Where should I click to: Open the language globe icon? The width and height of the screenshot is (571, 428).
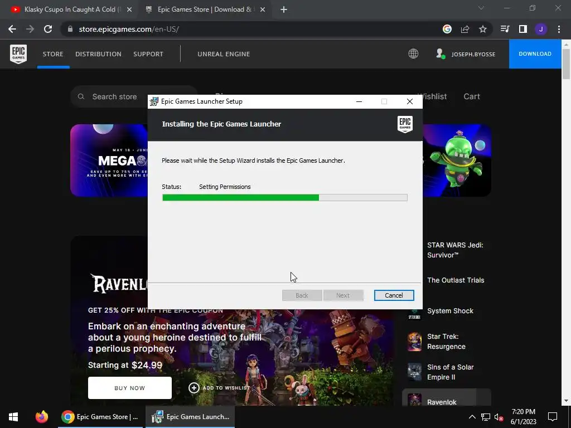point(413,54)
